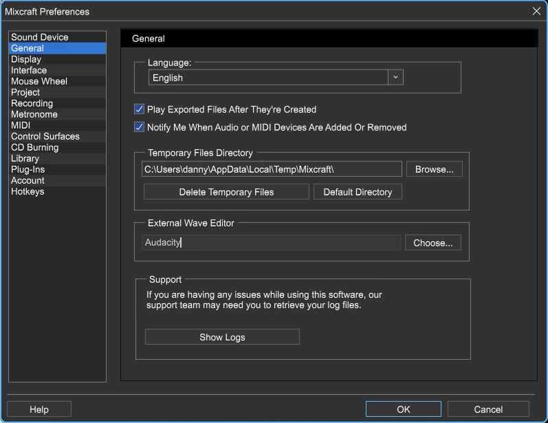Viewport: 548px width, 423px height.
Task: Confirm preferences with OK
Action: 404,409
